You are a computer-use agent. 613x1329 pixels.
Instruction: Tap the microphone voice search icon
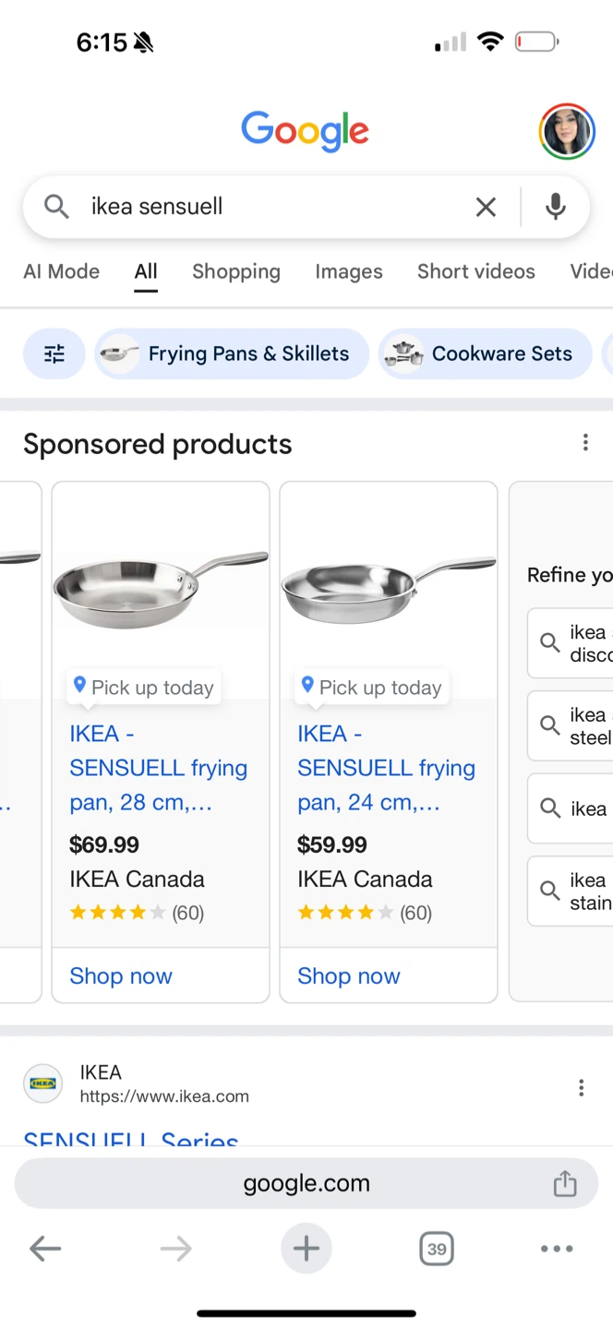click(x=555, y=208)
